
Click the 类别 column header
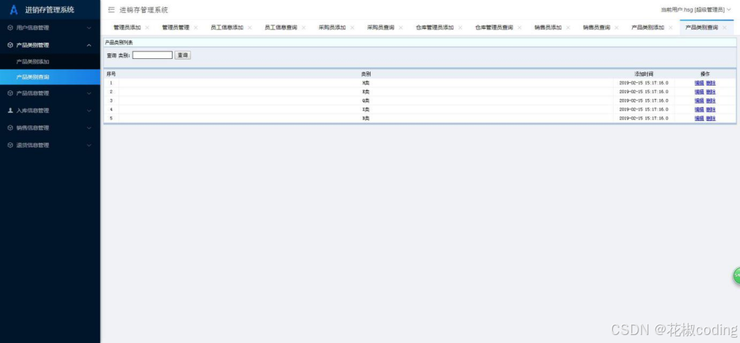(366, 74)
